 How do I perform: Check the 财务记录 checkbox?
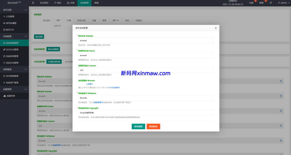[74, 20]
